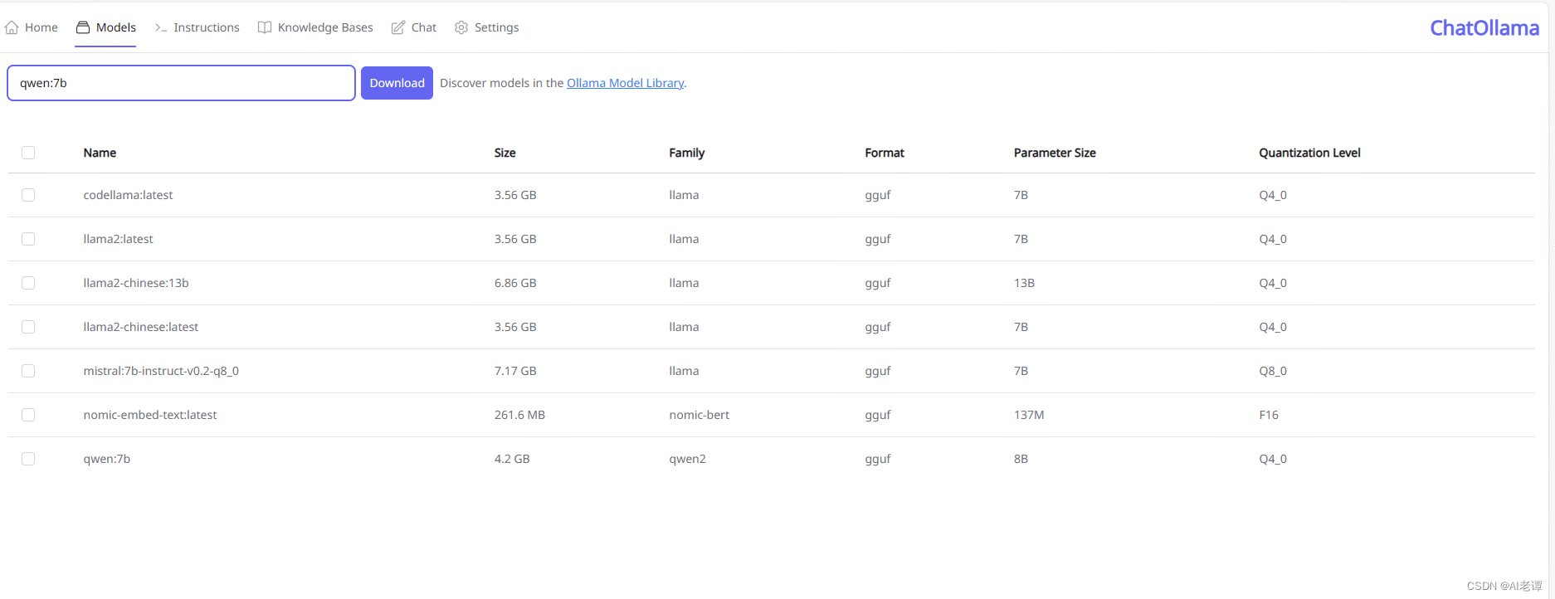Select the llama2:latest row checkbox
This screenshot has width=1555, height=599.
click(28, 239)
